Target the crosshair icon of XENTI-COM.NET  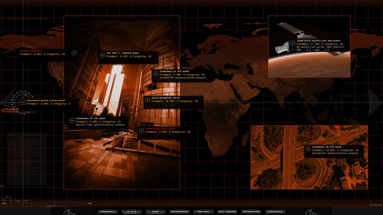pyautogui.click(x=74, y=53)
